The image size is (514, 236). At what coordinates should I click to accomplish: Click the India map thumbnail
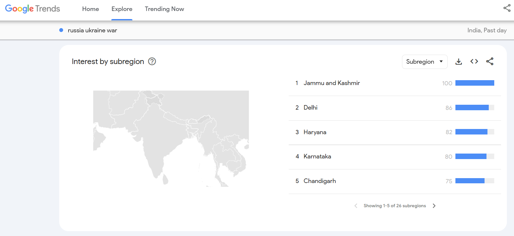[171, 138]
